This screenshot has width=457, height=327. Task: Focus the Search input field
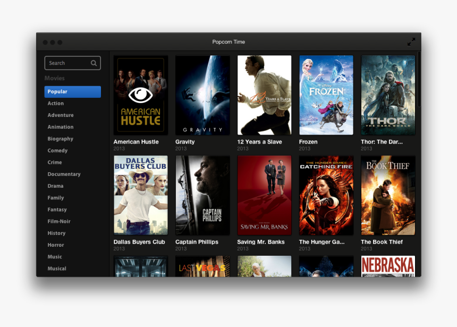(73, 63)
